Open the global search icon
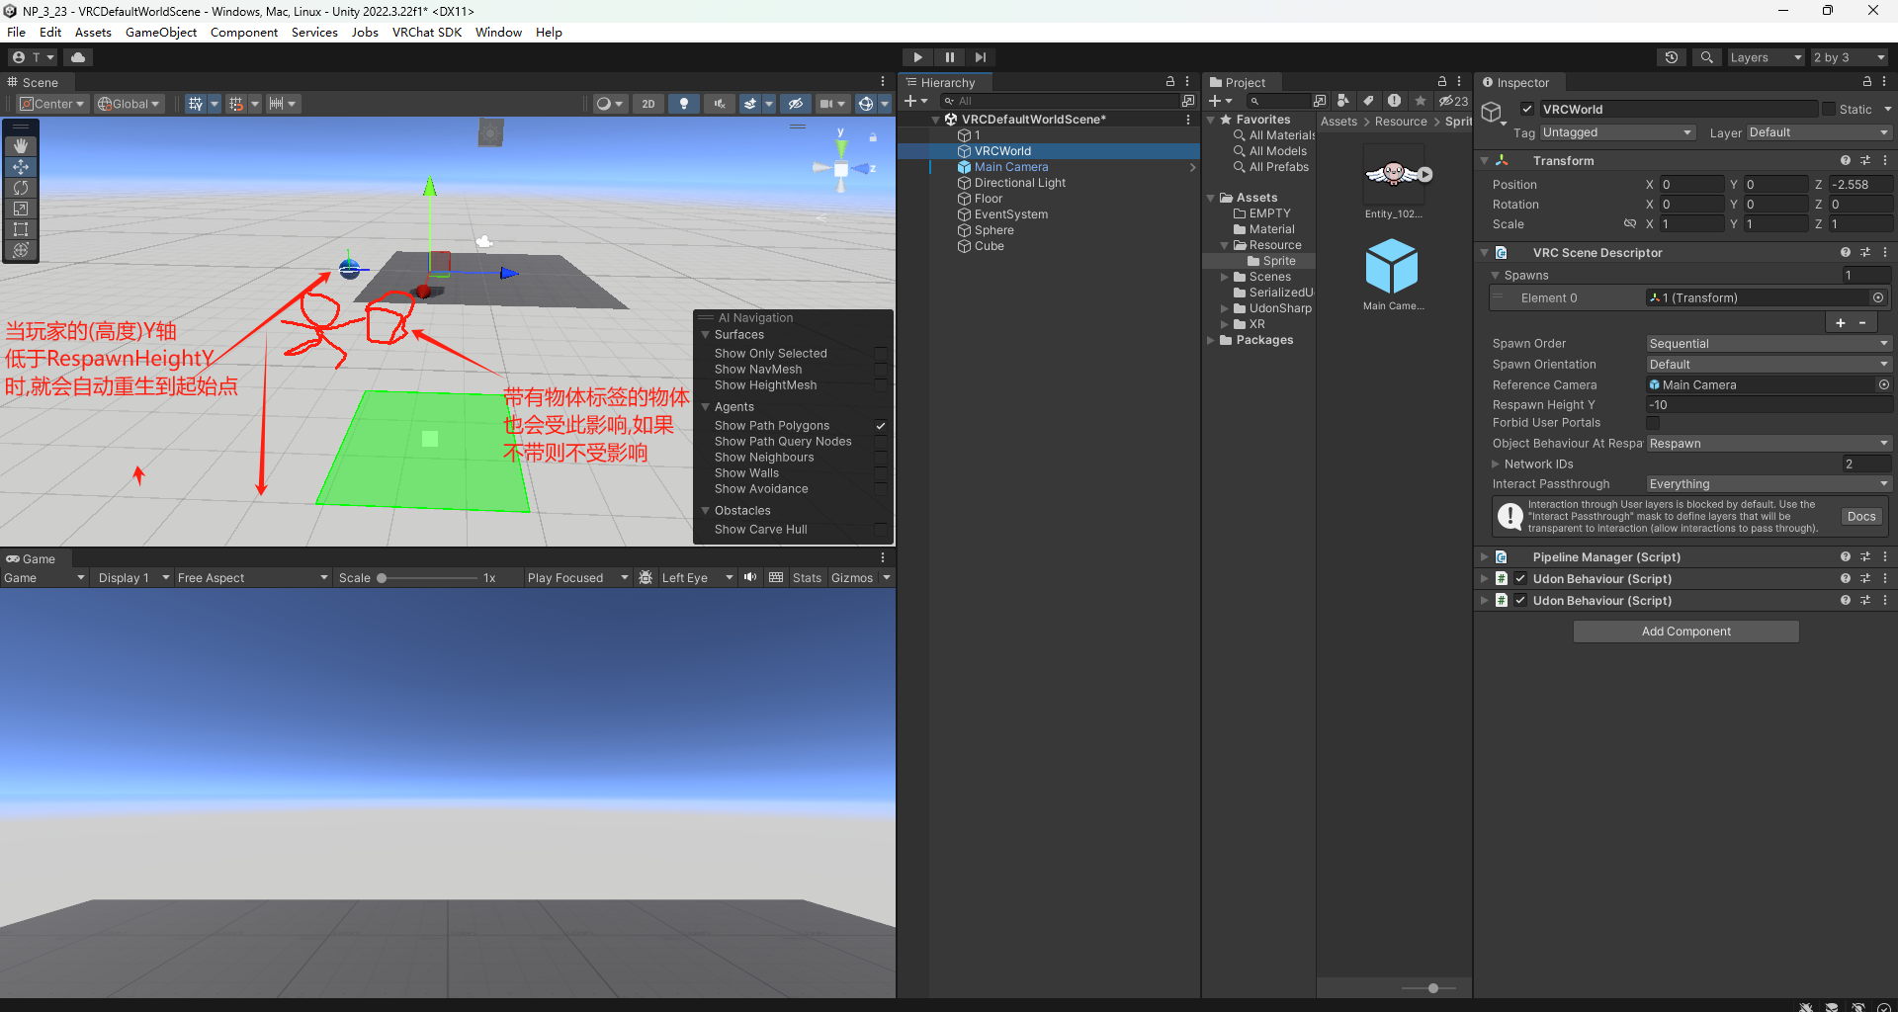Screen dimensions: 1898x1012 [x=1706, y=57]
